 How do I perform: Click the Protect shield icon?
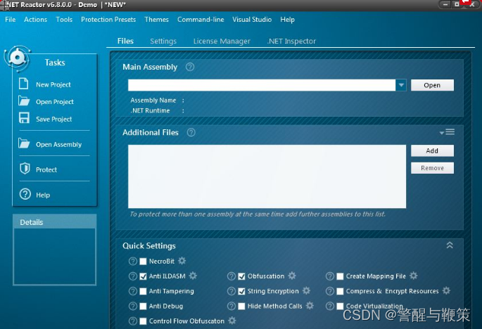(25, 168)
